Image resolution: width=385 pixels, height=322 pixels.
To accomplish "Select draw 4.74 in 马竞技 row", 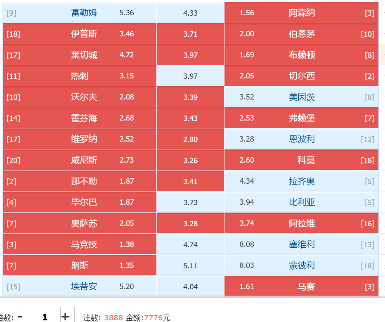I will pos(191,244).
